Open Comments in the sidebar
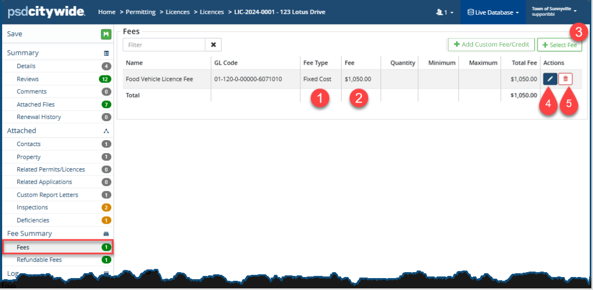 (31, 91)
